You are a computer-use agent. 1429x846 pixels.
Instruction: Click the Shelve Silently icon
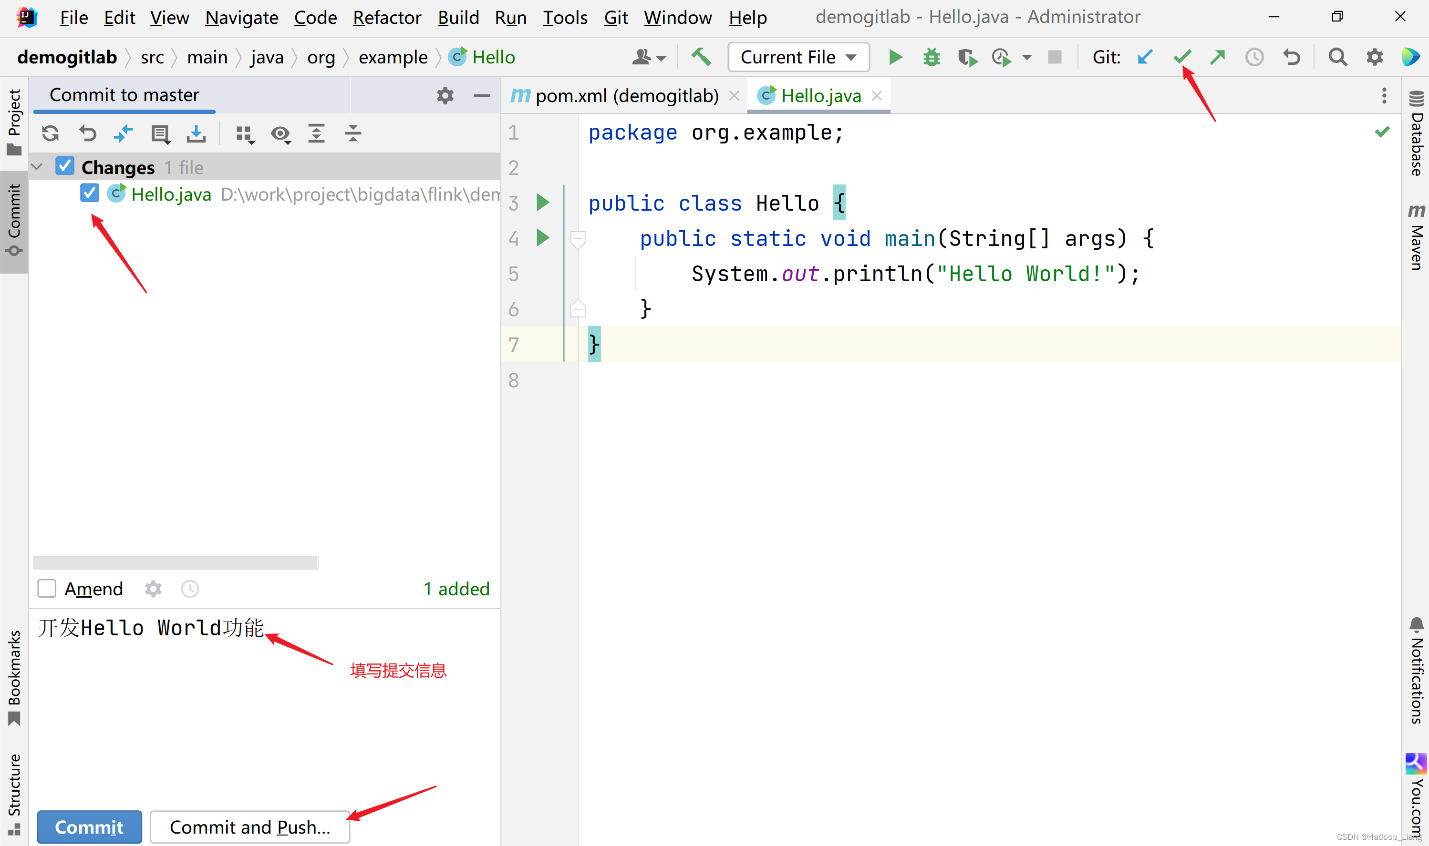tap(196, 133)
